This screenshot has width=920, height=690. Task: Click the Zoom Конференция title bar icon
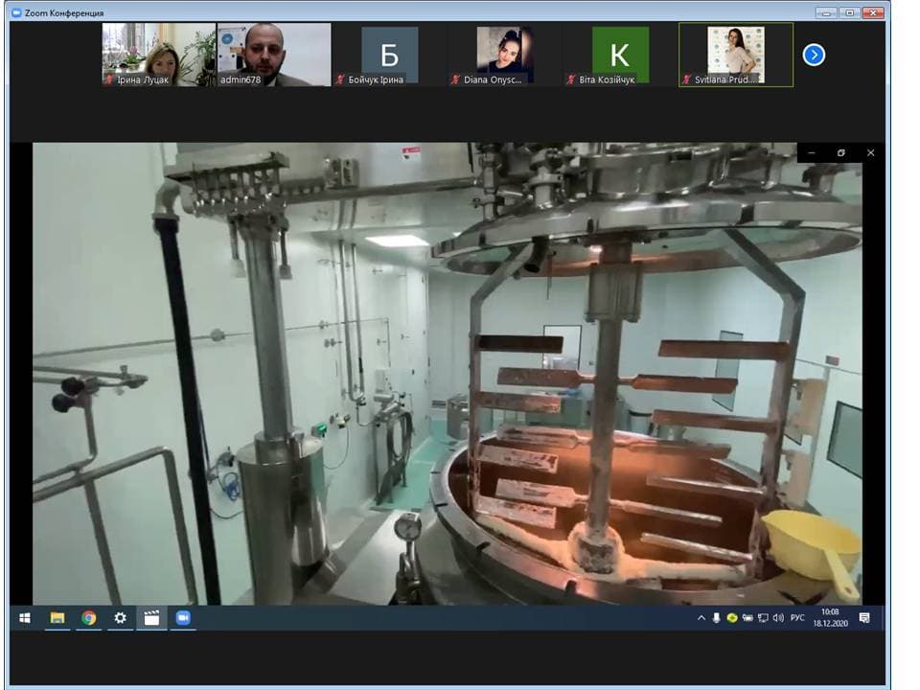[16, 12]
